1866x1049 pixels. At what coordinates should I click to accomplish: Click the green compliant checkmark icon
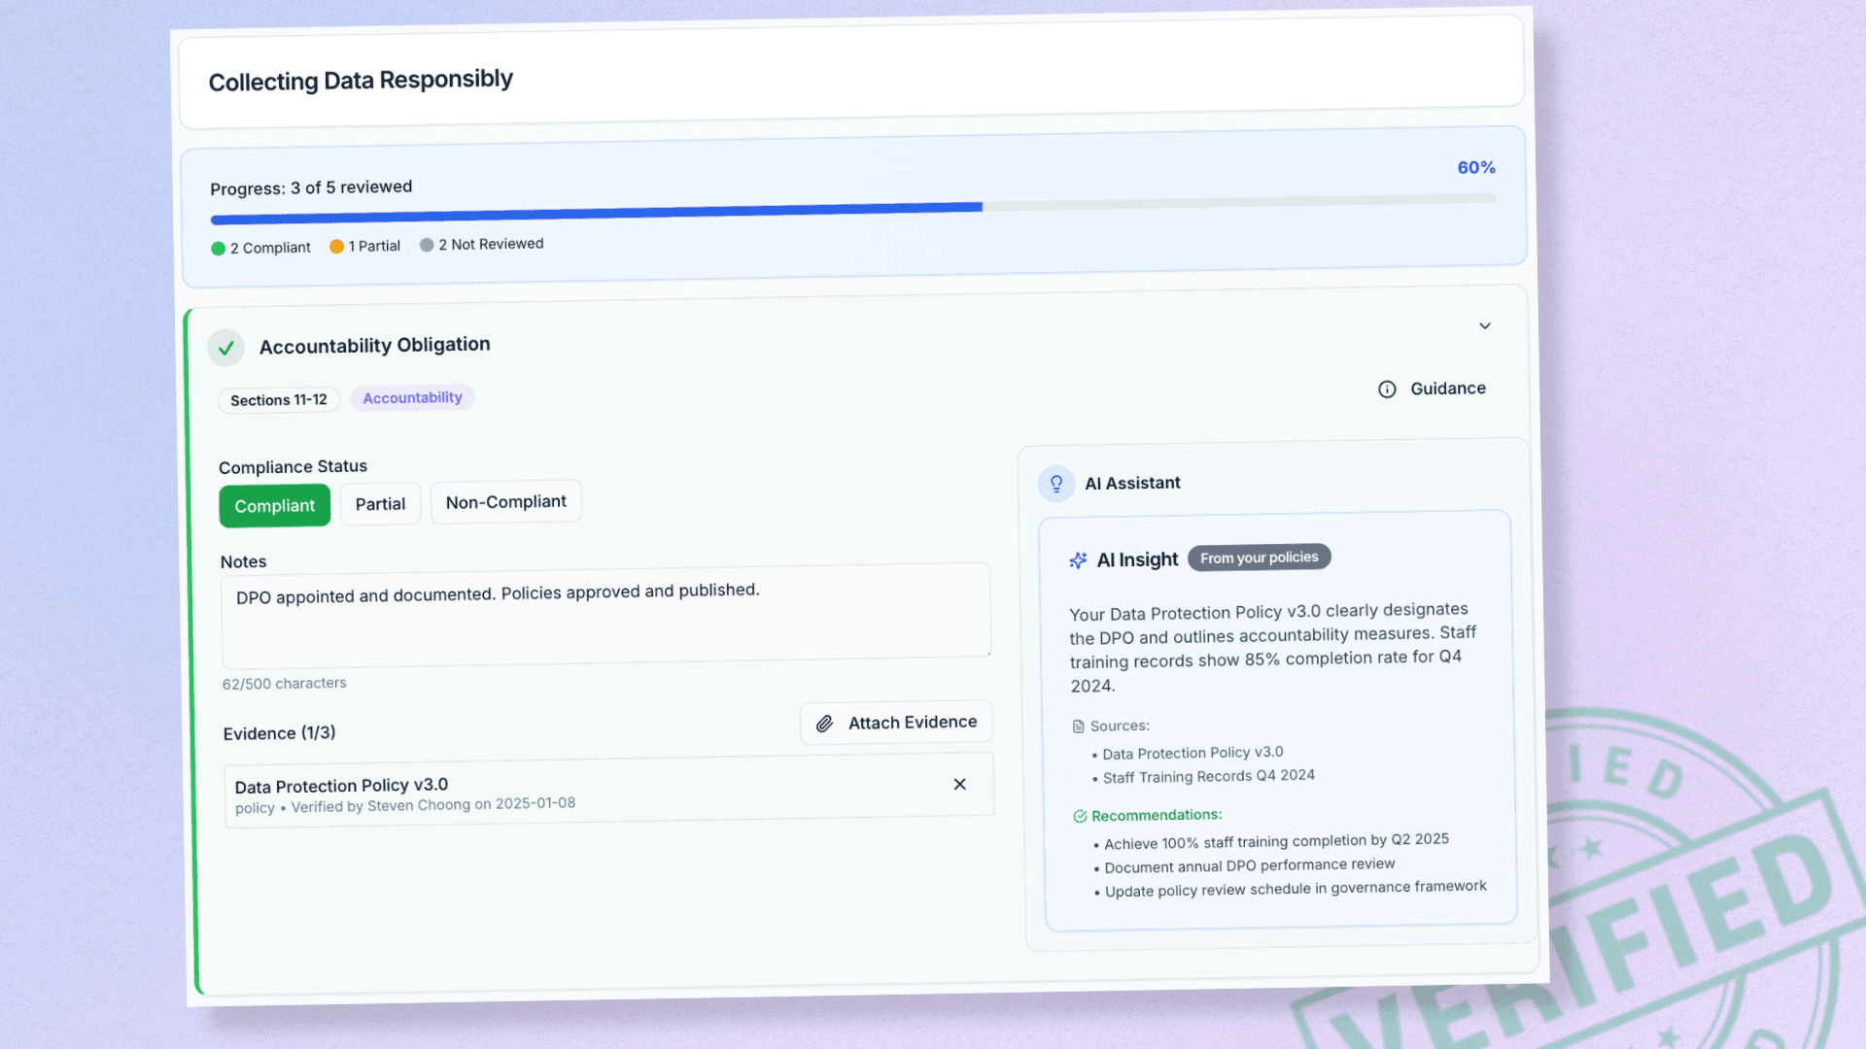point(225,347)
